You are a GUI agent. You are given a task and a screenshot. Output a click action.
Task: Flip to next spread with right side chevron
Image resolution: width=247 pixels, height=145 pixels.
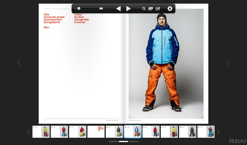pos(227,64)
